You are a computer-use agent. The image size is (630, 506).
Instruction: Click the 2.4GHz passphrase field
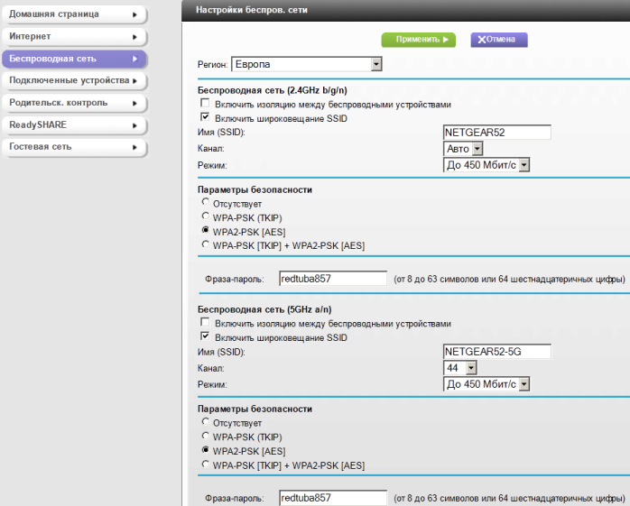pos(333,279)
